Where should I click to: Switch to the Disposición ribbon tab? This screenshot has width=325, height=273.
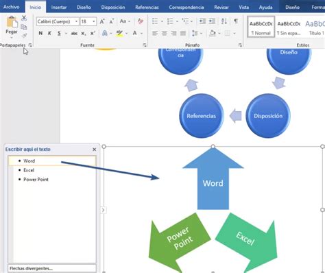pos(113,8)
